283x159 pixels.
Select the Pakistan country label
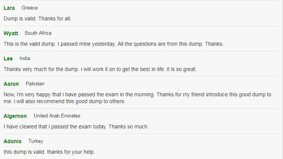pos(35,83)
